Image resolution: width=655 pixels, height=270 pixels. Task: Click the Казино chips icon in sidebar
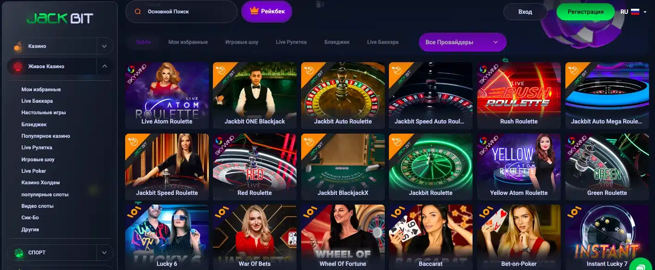[18, 46]
